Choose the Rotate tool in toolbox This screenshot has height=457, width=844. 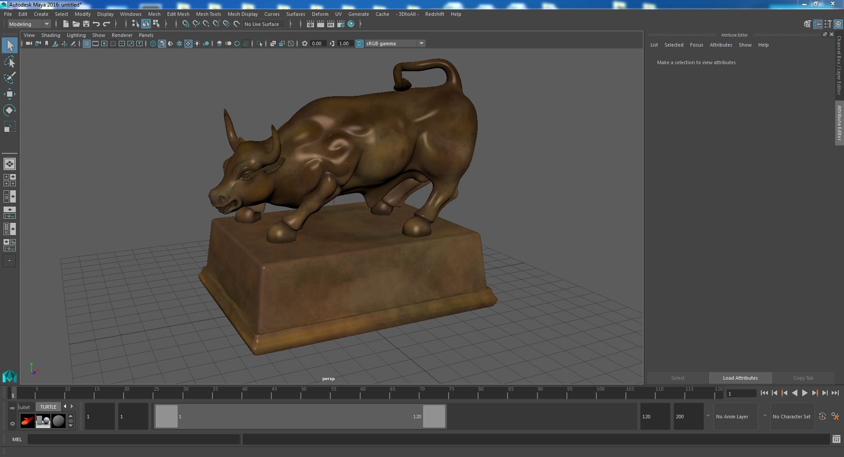pyautogui.click(x=10, y=110)
